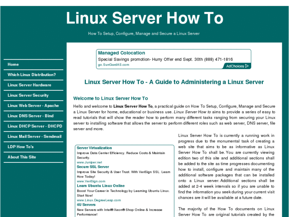This screenshot has width=289, height=217.
Task: Open Linux Mail Server - Sendmail page
Action: pyautogui.click(x=35, y=137)
